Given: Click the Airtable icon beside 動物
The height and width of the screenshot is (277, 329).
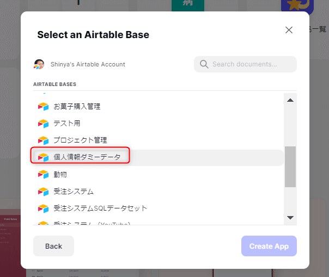Looking at the screenshot, I should (43, 174).
